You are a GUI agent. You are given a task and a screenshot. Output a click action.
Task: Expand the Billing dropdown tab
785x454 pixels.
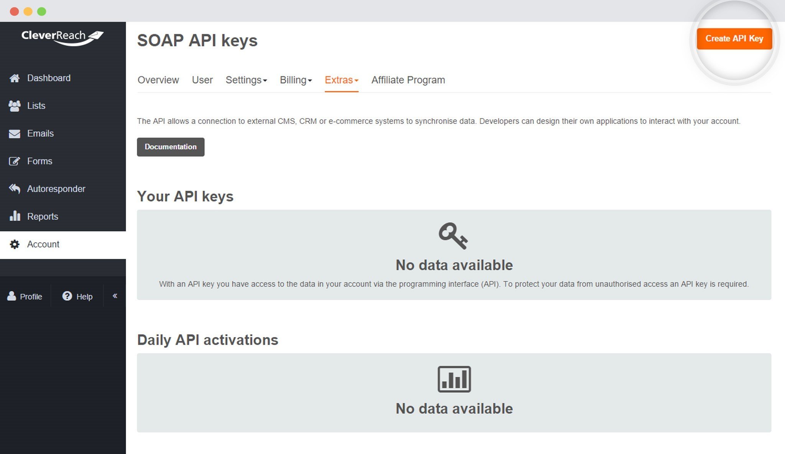pyautogui.click(x=296, y=80)
